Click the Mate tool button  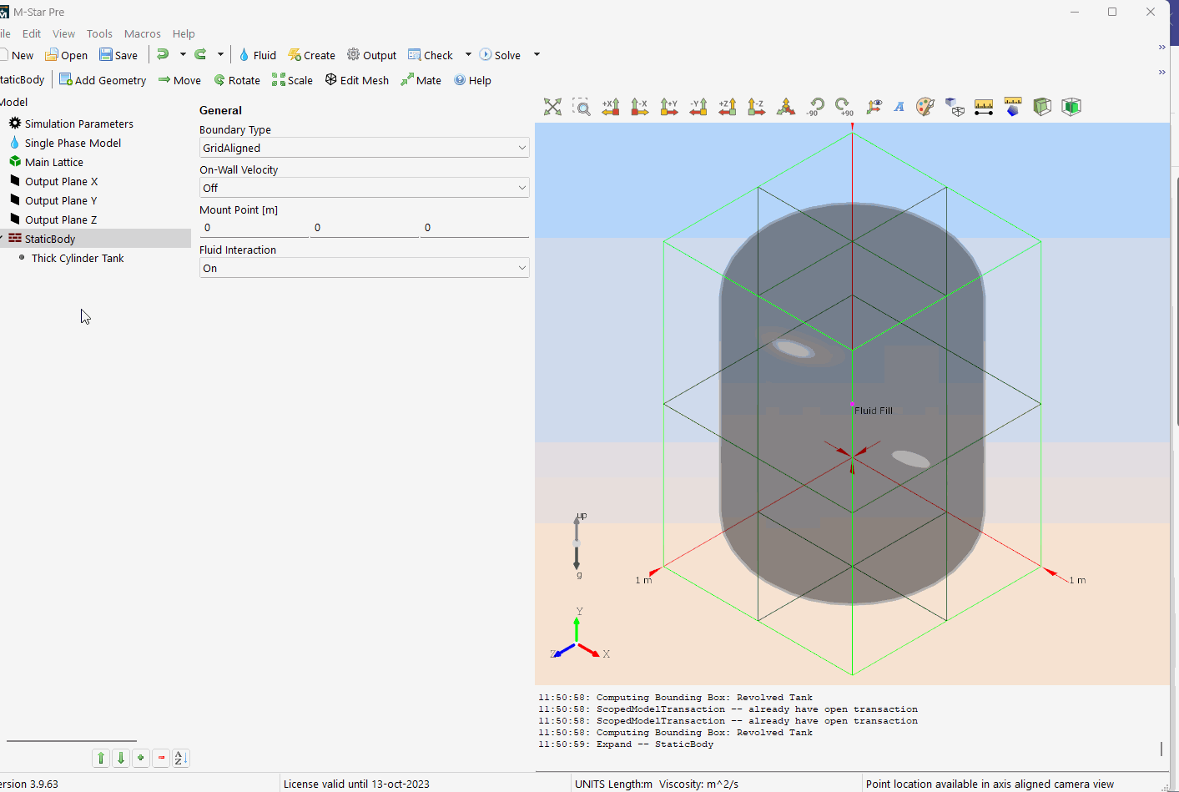tap(421, 80)
